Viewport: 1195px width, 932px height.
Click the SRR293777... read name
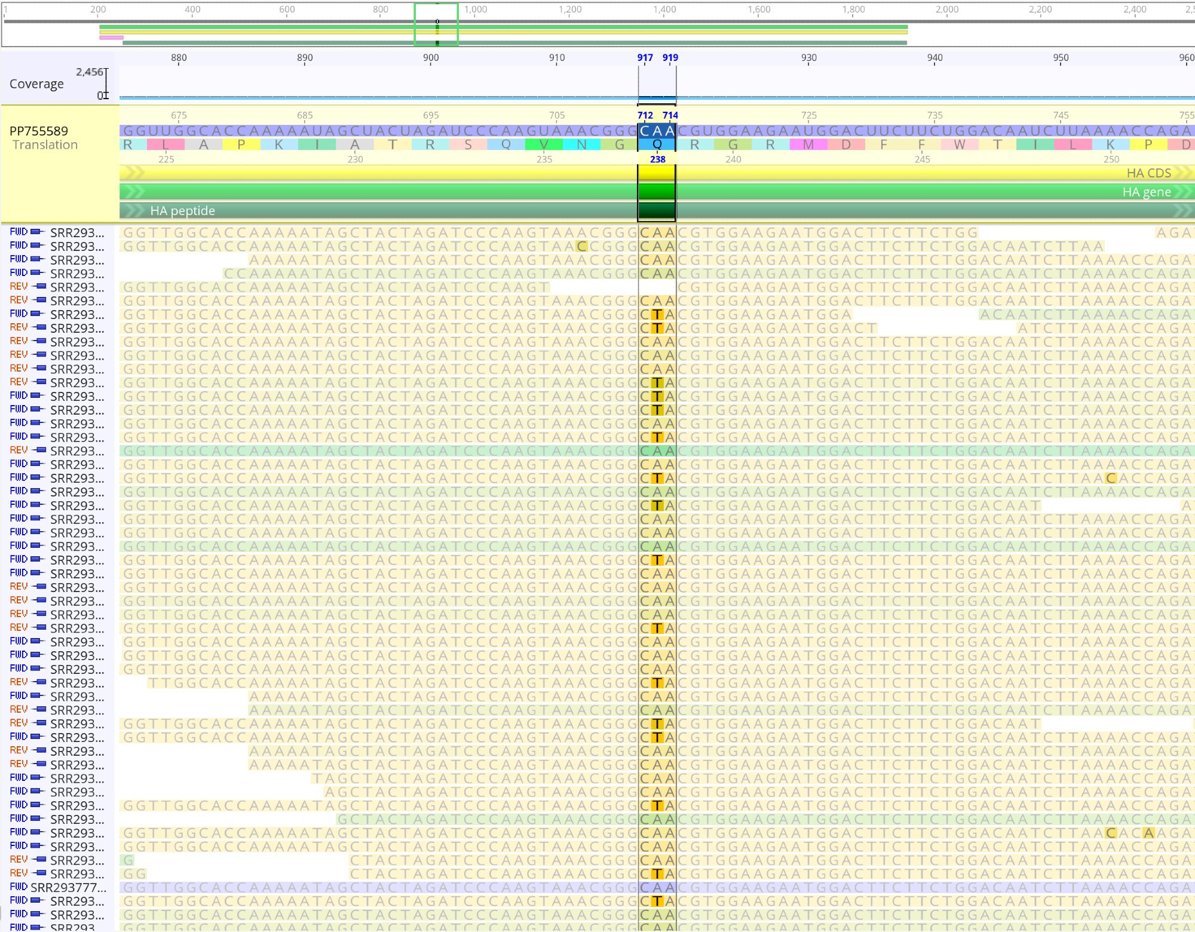click(69, 887)
